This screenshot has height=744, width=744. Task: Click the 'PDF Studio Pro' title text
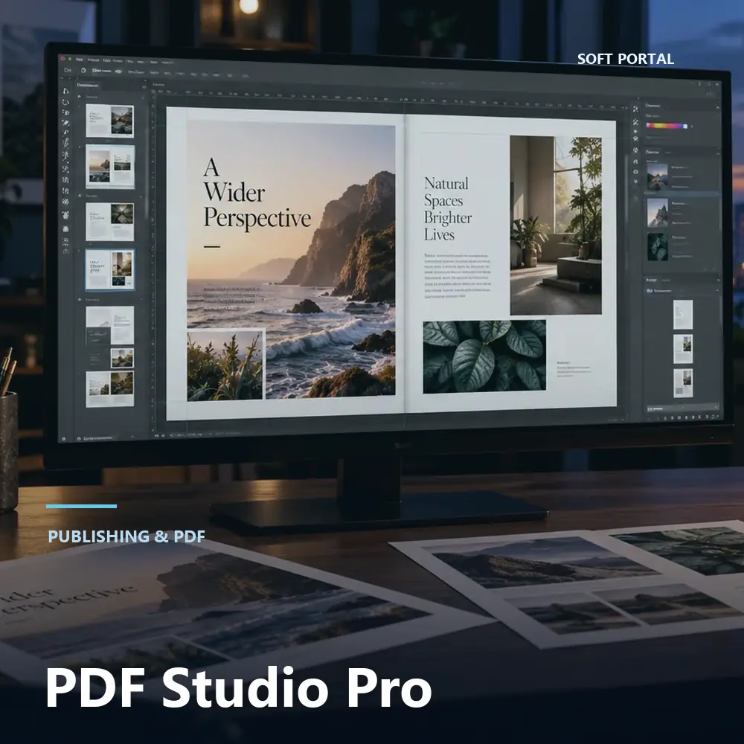pyautogui.click(x=238, y=687)
